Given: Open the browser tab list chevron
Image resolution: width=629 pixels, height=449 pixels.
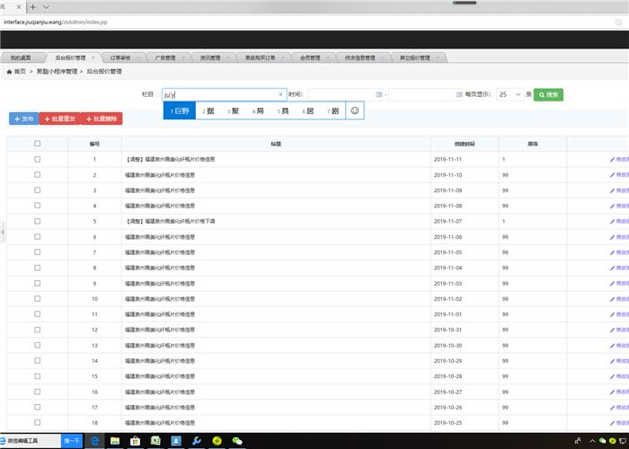Looking at the screenshot, I should click(x=46, y=6).
